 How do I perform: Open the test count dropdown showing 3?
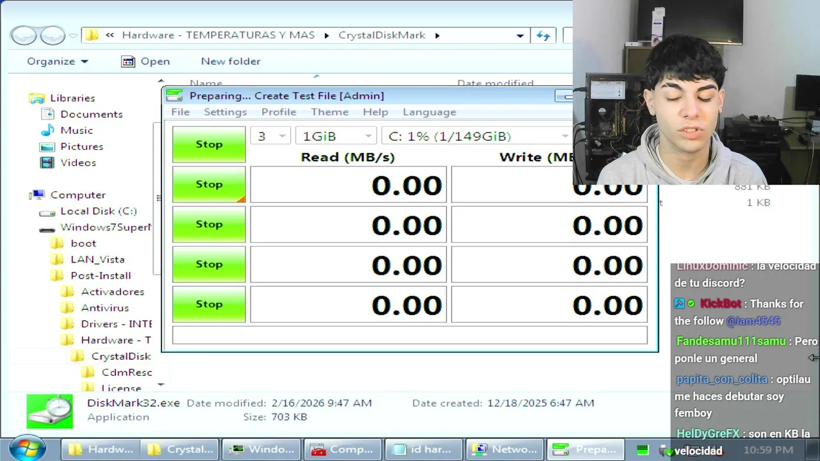point(270,136)
